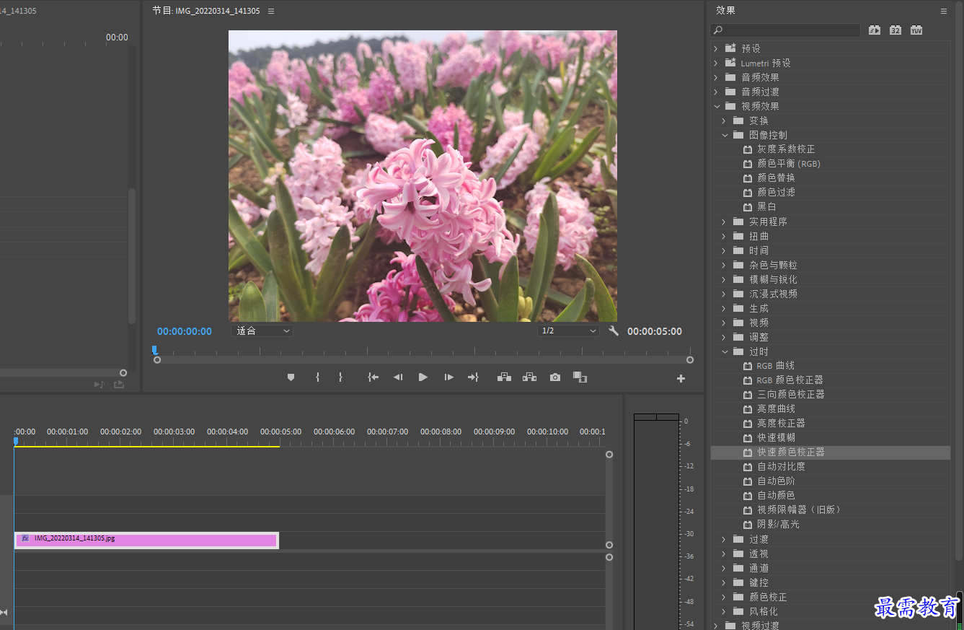Expand the 模糊与锐化 folder

(x=725, y=279)
